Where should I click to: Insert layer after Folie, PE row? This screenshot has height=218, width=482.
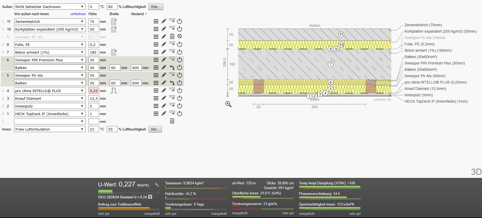[172, 44]
